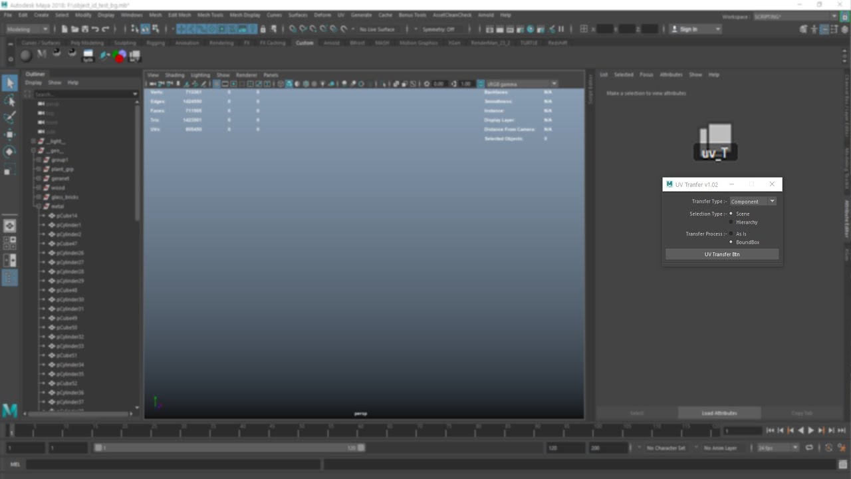This screenshot has width=851, height=479.
Task: Switch to the Sculpting shelf tab
Action: pos(125,43)
